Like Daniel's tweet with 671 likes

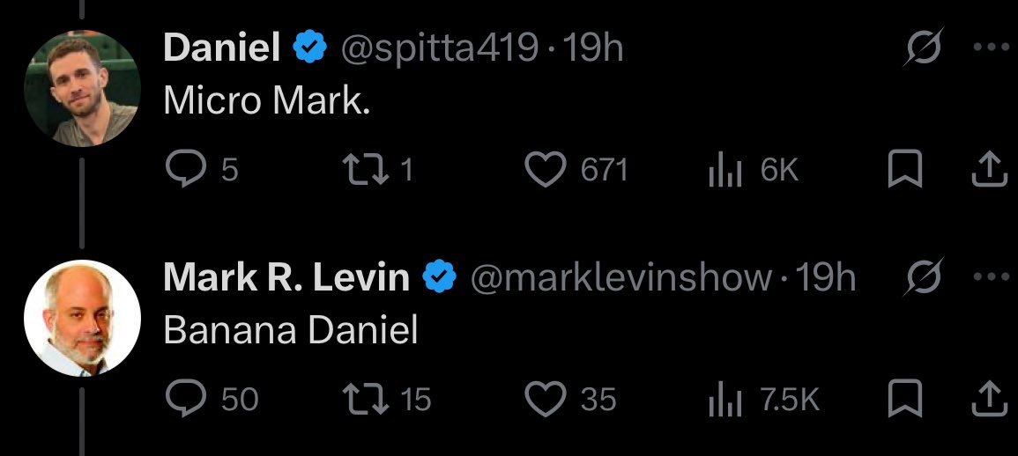pos(546,170)
